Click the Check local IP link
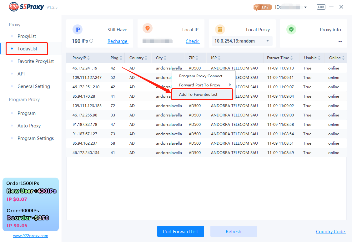352x242 pixels. tap(192, 41)
